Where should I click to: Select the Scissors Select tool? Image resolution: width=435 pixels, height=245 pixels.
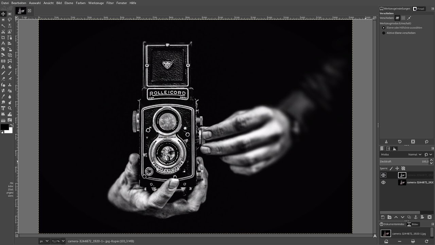point(3,31)
